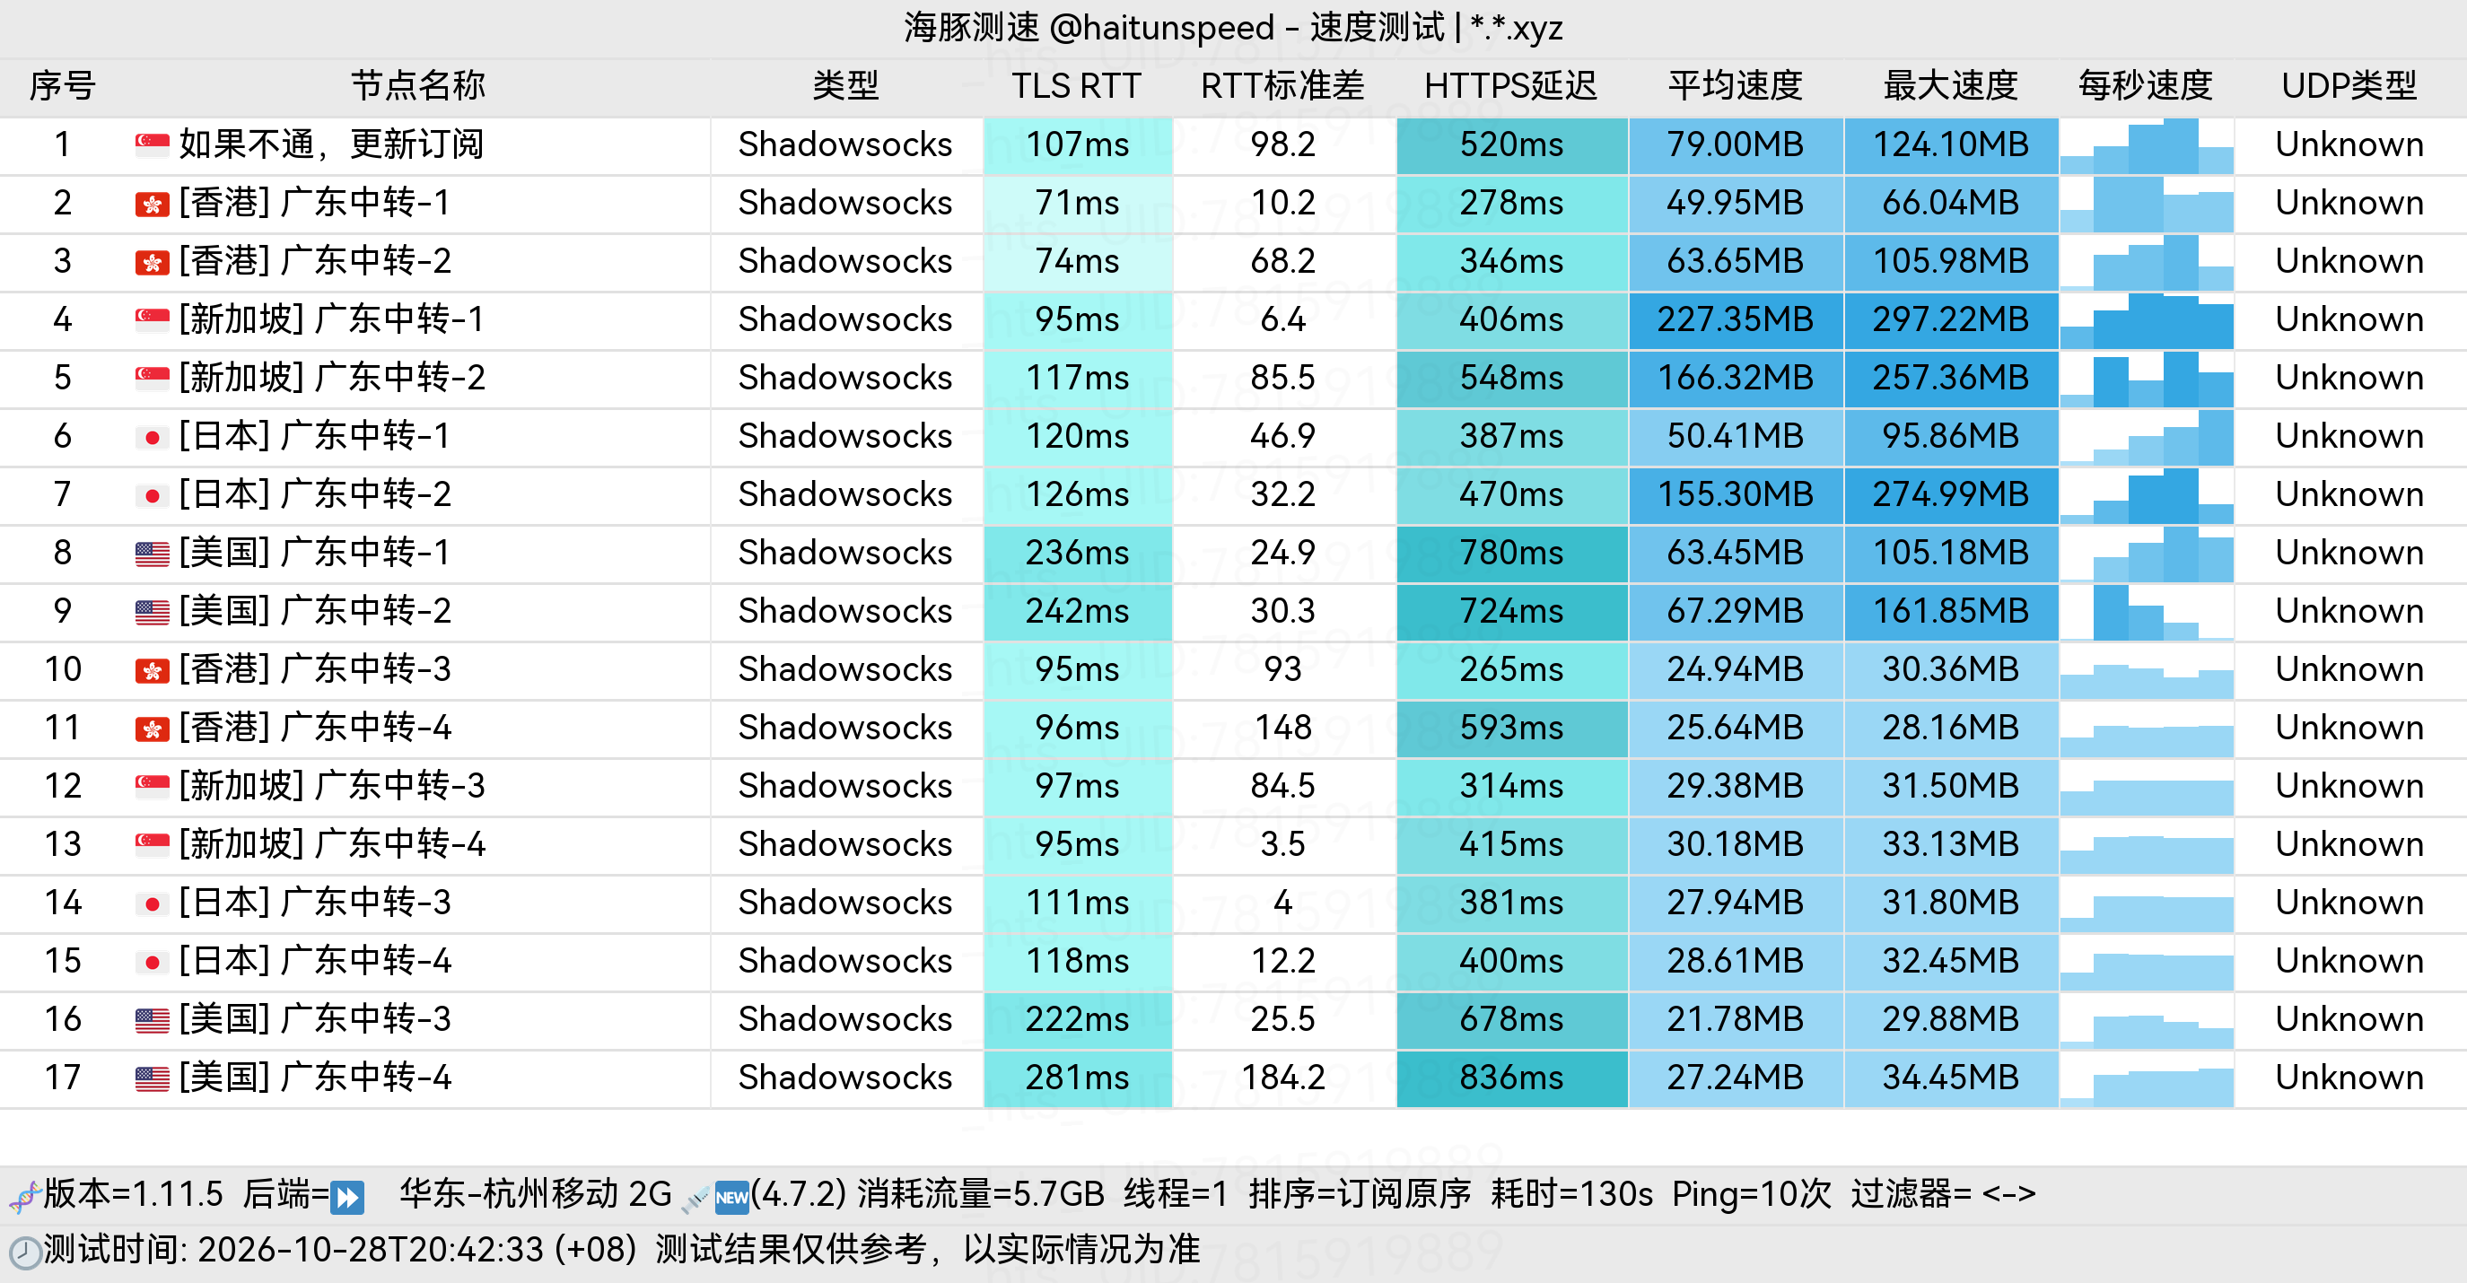Click the node name [美国] 广东中转-3
2467x1283 pixels.
tap(315, 1020)
